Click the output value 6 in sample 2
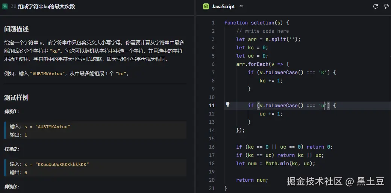This screenshot has height=193, width=391. click(x=26, y=172)
